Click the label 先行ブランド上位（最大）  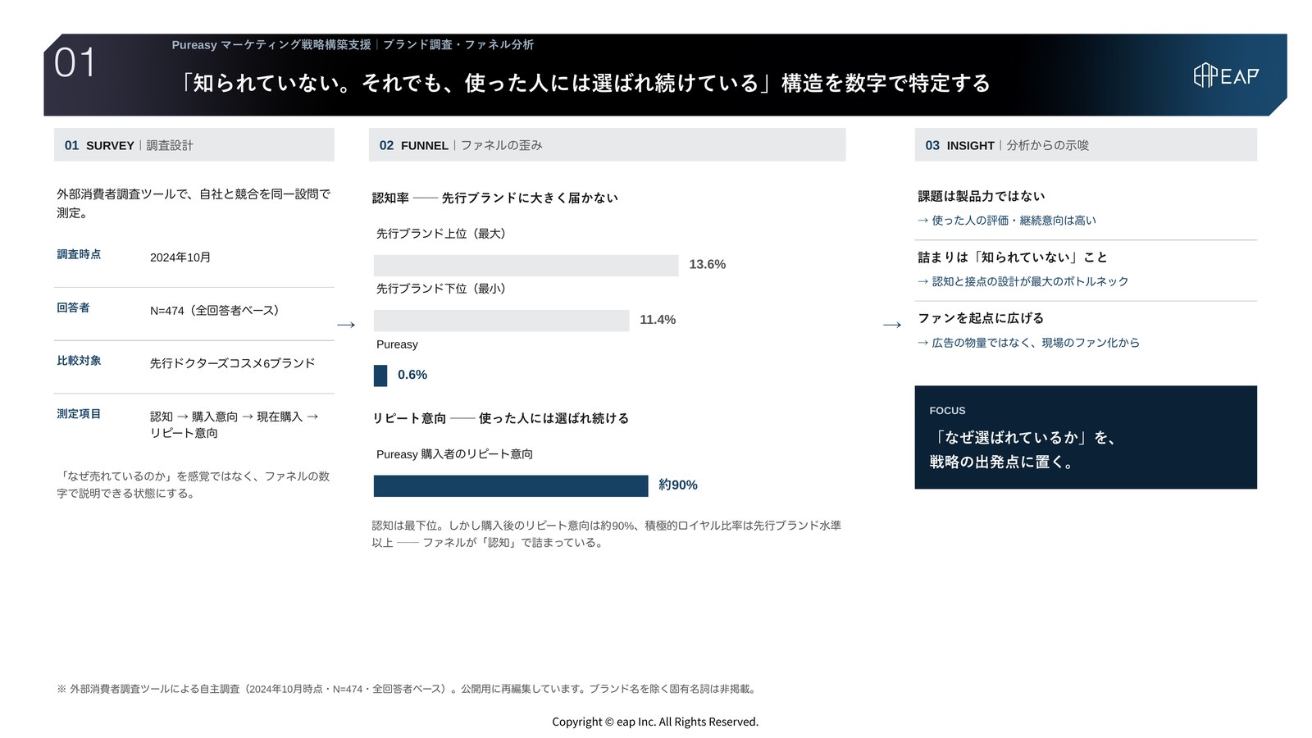pyautogui.click(x=444, y=234)
